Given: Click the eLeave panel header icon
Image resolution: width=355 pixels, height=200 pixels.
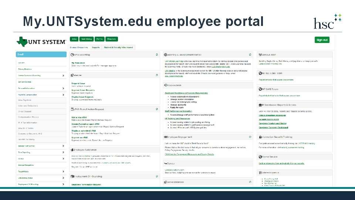Looking at the screenshot, I should [x=72, y=75].
